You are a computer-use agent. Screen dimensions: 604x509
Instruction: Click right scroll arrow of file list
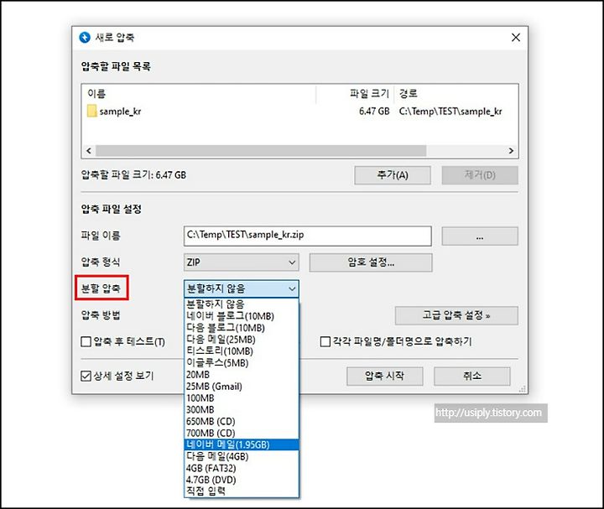511,151
